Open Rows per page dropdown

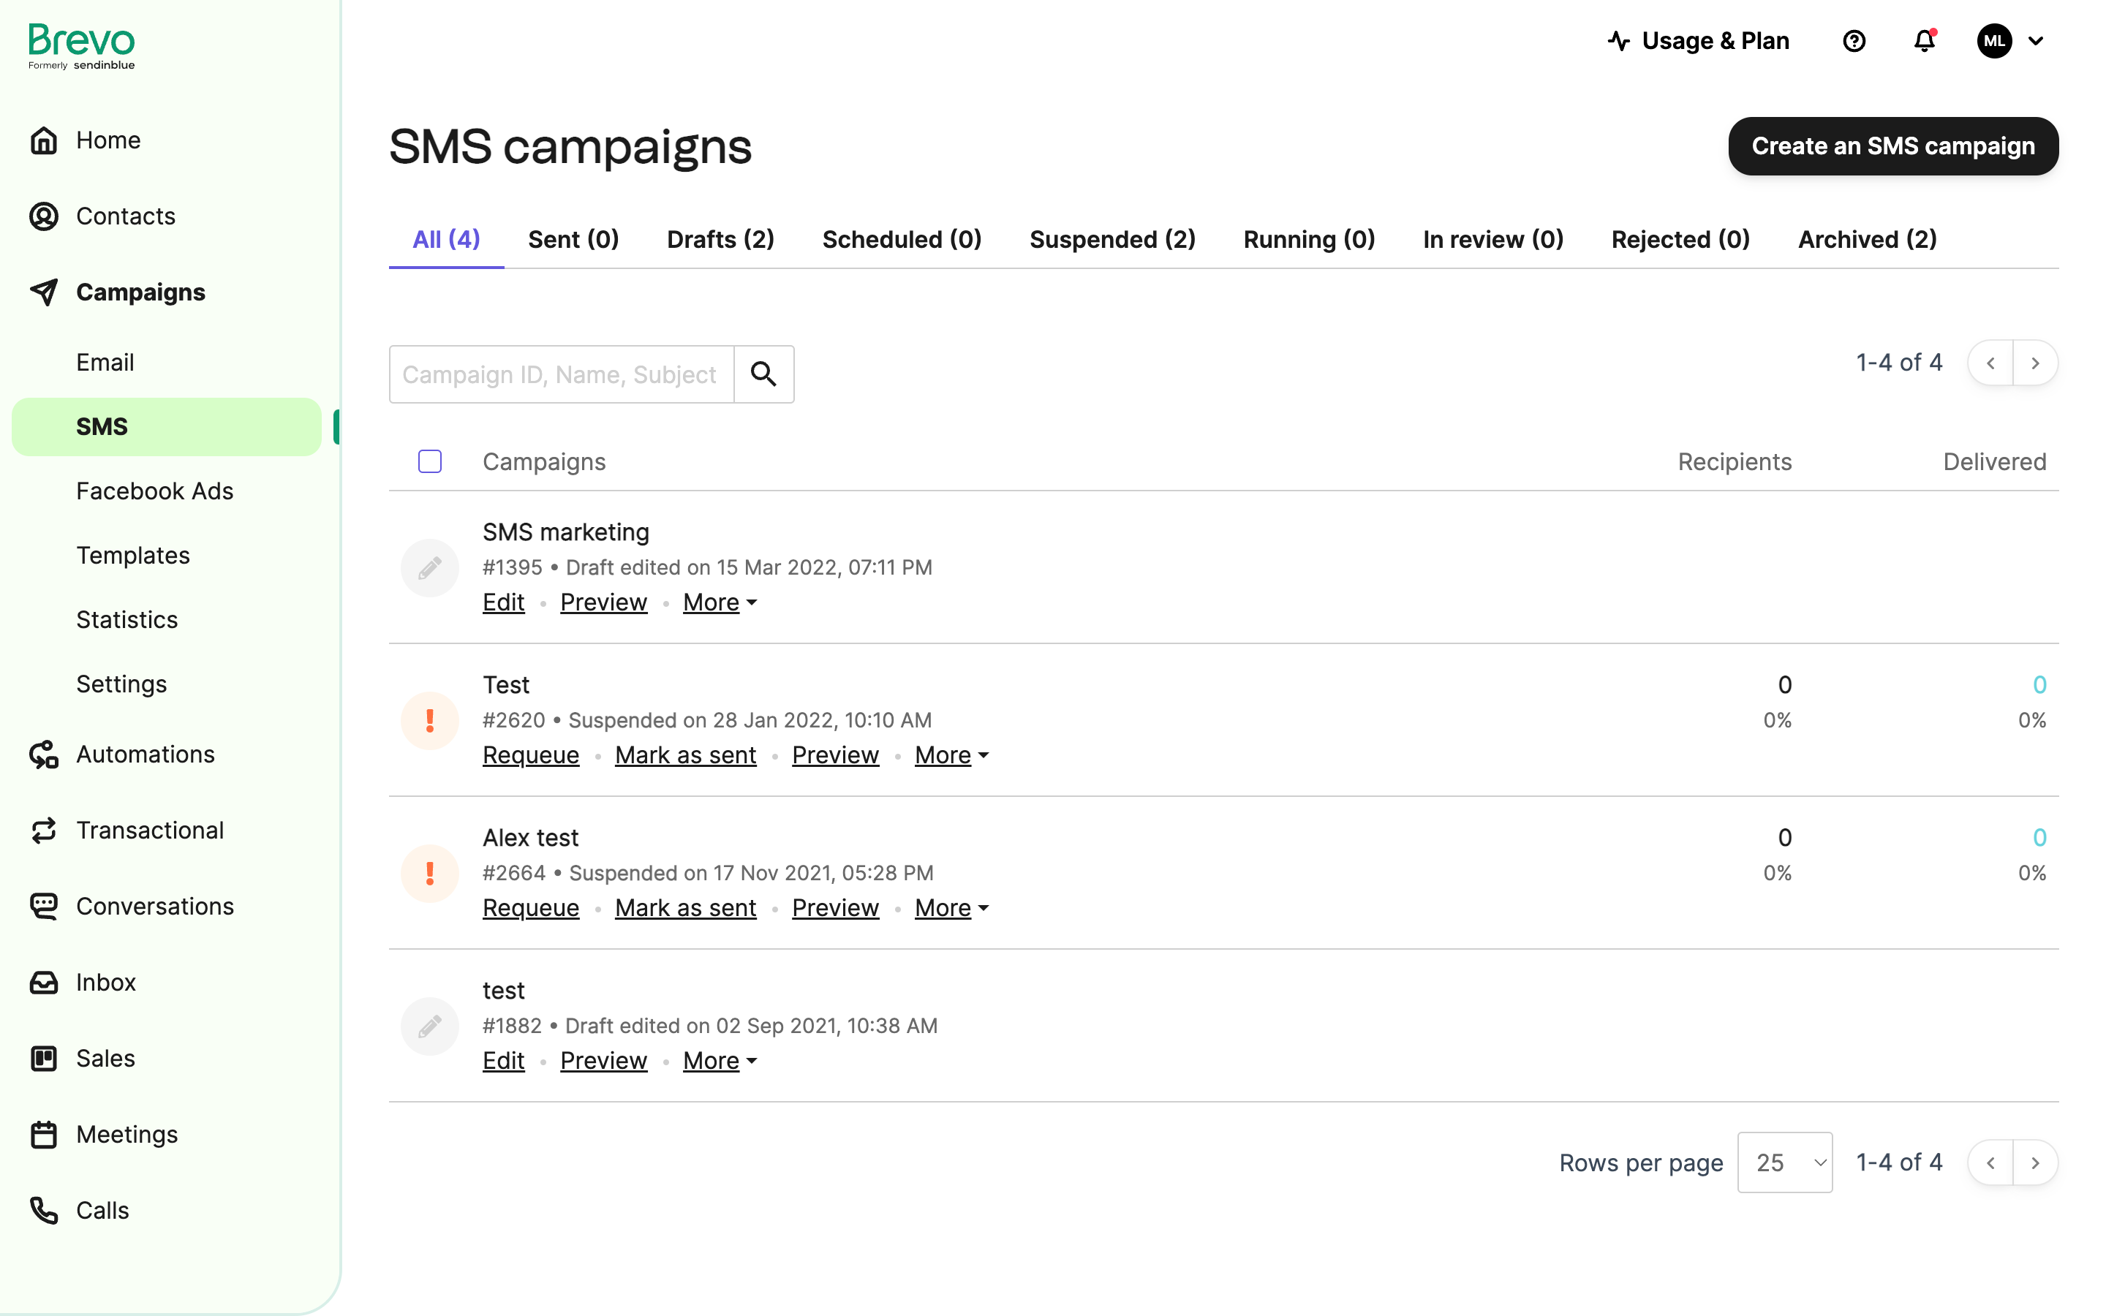1784,1162
